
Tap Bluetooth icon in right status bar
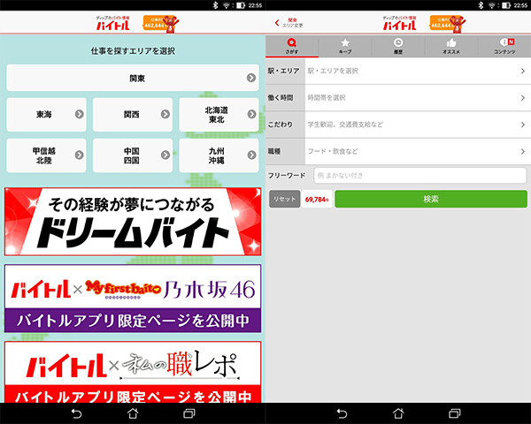481,5
